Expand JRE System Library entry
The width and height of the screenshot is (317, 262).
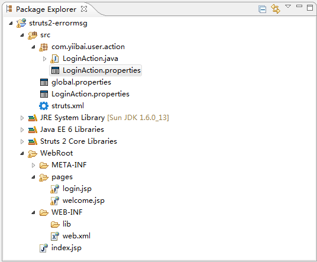[x=22, y=118]
